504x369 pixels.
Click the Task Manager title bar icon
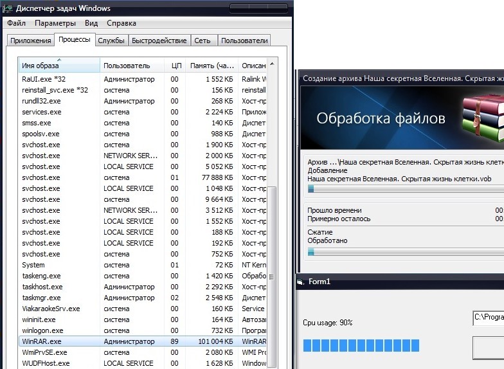(8, 8)
